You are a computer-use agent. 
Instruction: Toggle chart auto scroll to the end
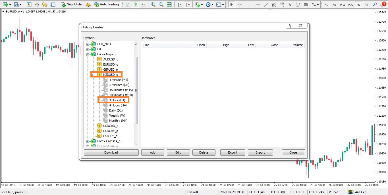(x=179, y=5)
